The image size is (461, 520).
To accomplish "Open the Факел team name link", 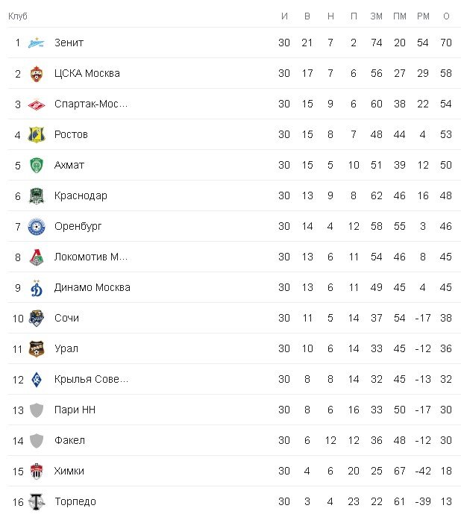I will click(x=69, y=440).
